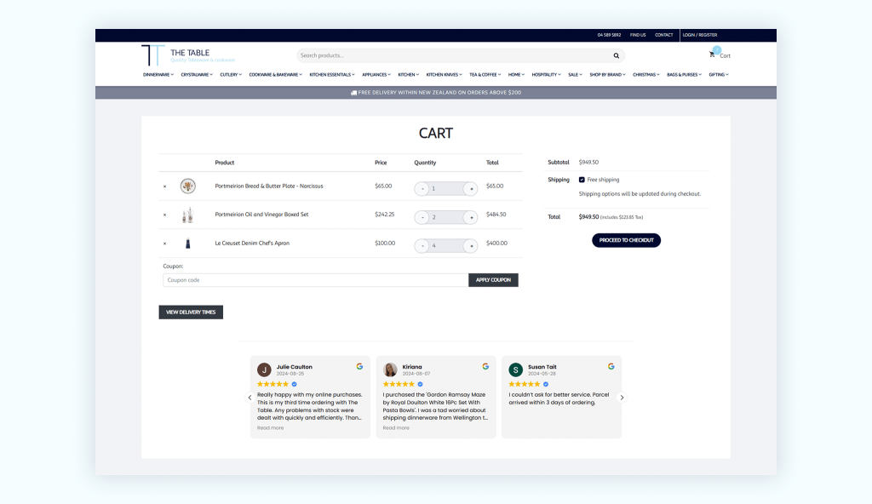Click in the Coupon code field

coord(315,280)
